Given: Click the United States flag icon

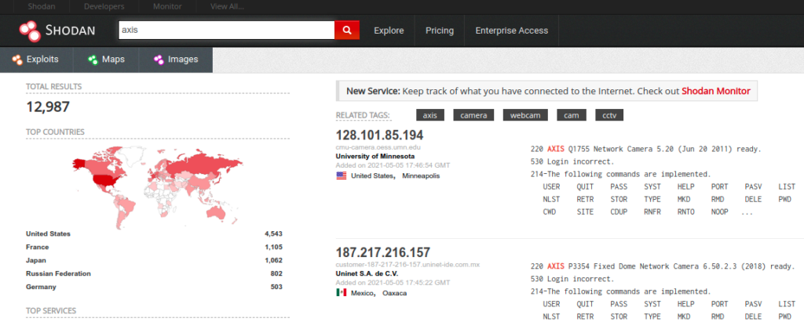Looking at the screenshot, I should [341, 175].
